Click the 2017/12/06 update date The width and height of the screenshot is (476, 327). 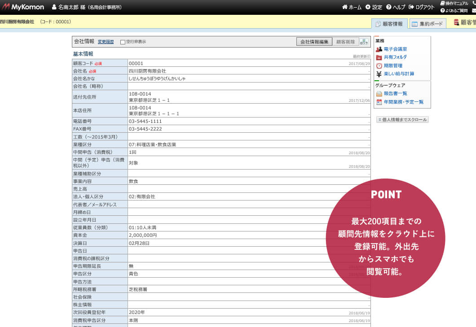[x=359, y=100]
